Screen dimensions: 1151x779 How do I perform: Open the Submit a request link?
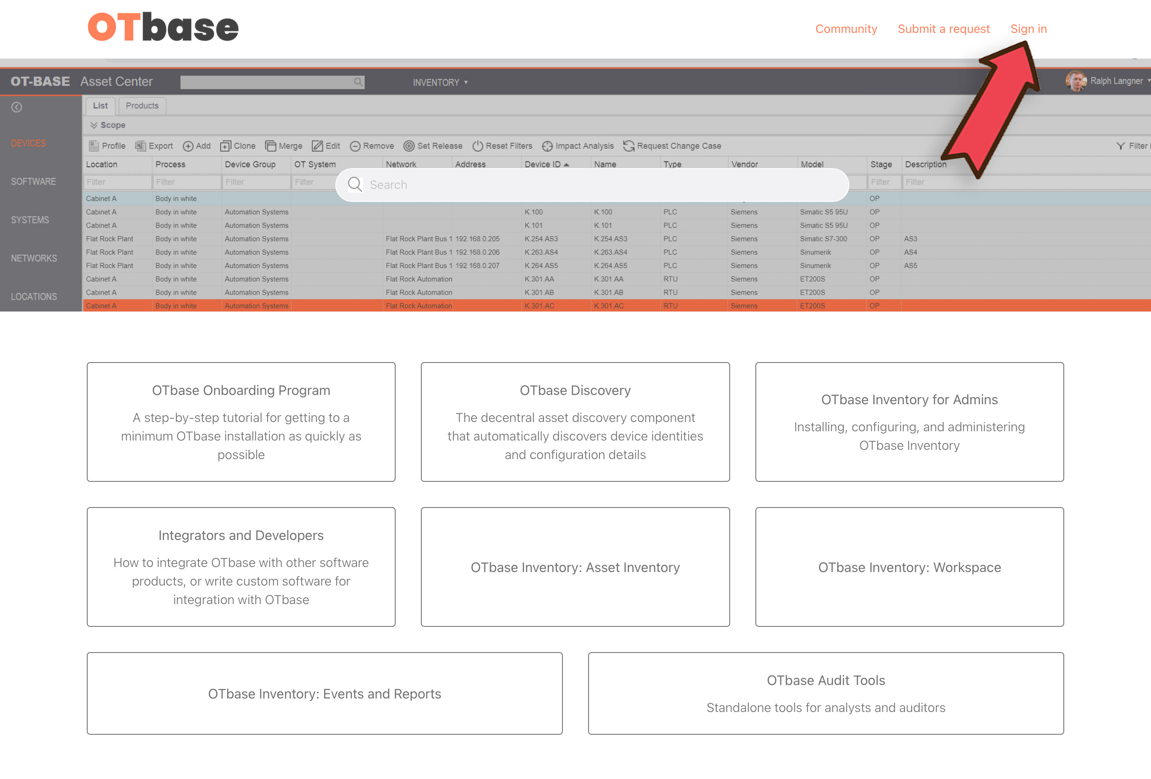tap(943, 29)
